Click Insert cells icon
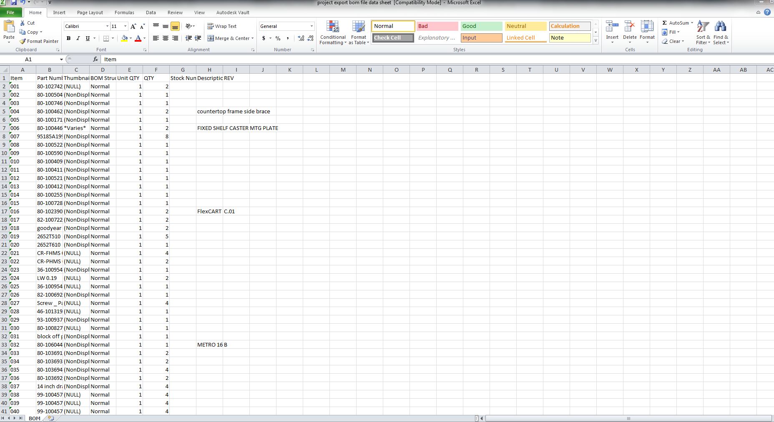Image resolution: width=774 pixels, height=422 pixels. pyautogui.click(x=612, y=27)
